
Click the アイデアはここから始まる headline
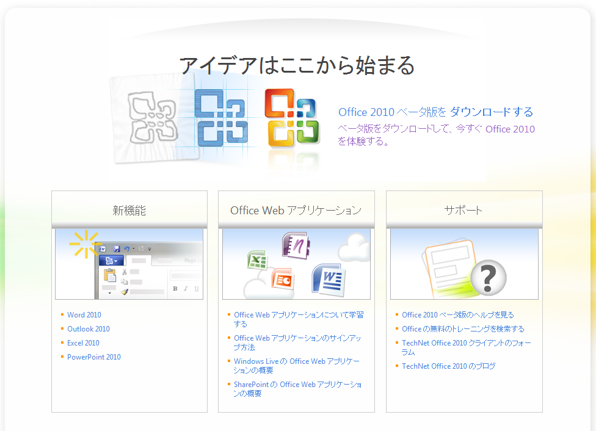pyautogui.click(x=297, y=65)
